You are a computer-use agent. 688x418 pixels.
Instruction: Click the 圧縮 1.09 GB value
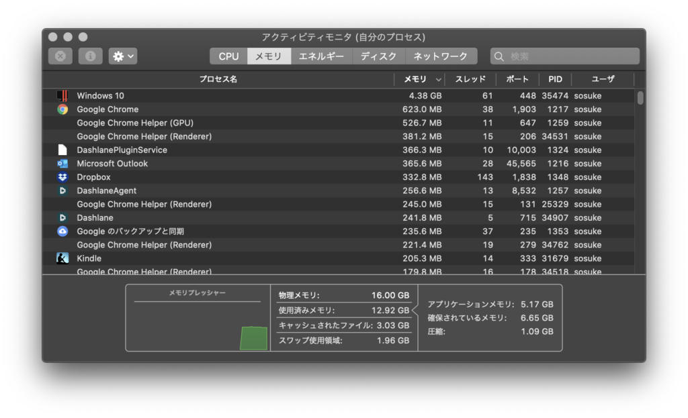coord(537,331)
